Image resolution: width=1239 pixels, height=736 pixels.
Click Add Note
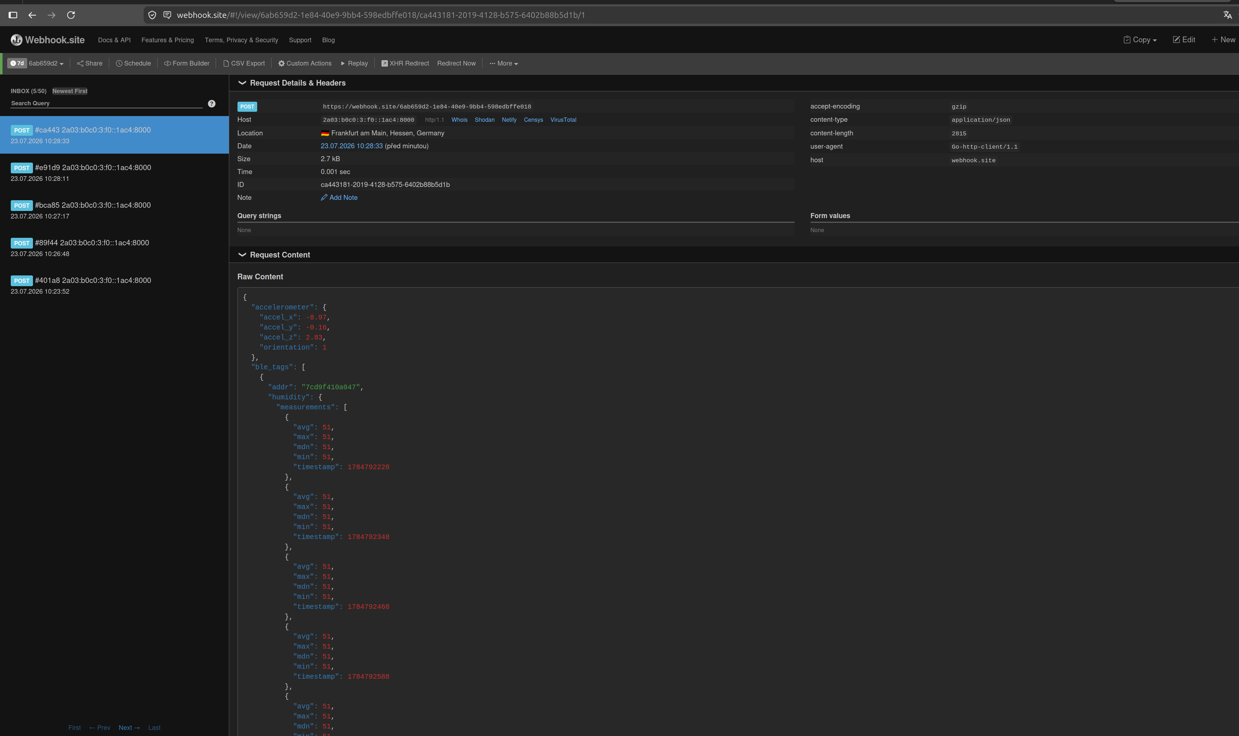(339, 197)
